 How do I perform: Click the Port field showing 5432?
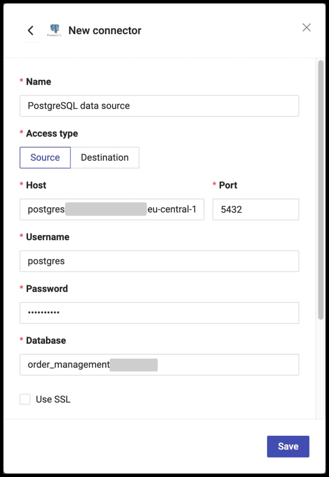coord(256,209)
